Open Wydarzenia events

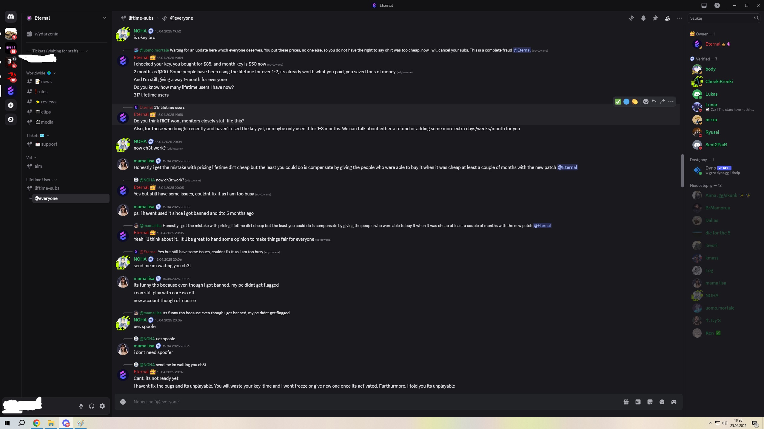point(46,34)
